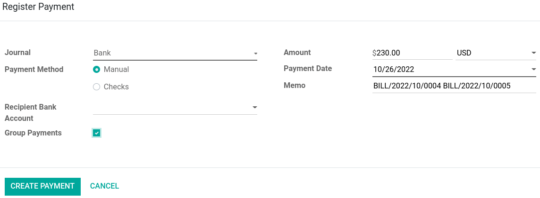540x198 pixels.
Task: Click the Memo field with bill references
Action: point(453,86)
